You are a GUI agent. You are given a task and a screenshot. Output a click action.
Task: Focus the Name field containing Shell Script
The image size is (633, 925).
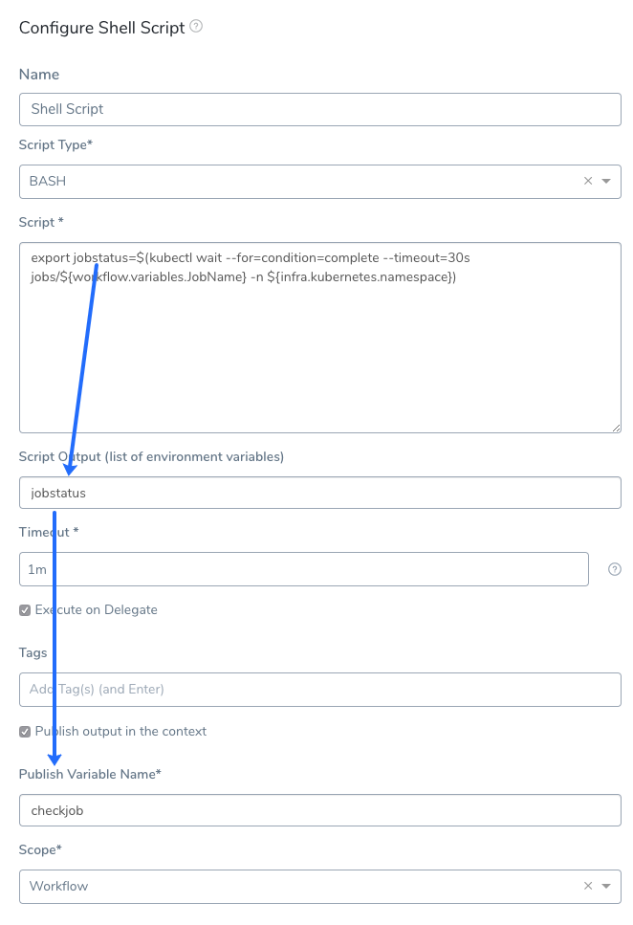pyautogui.click(x=319, y=109)
